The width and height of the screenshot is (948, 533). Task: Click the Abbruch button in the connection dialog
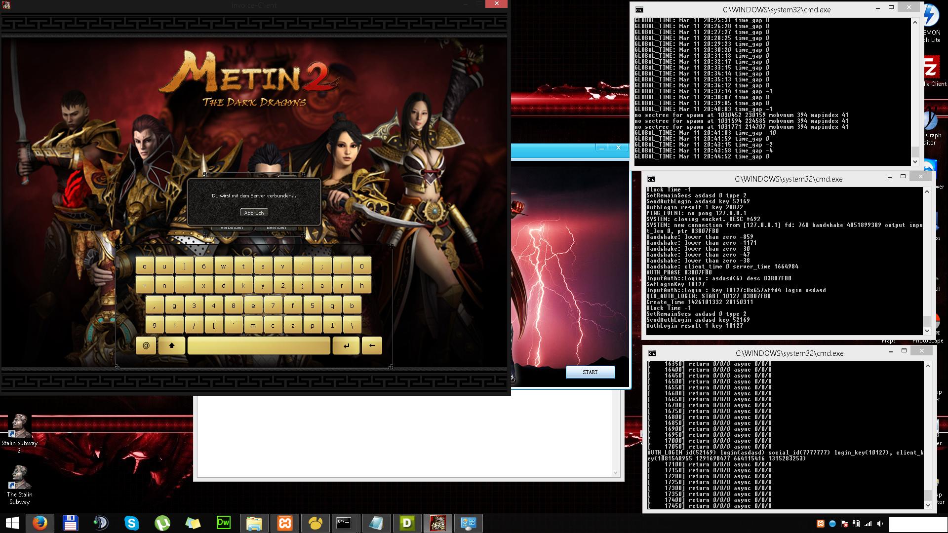tap(254, 213)
